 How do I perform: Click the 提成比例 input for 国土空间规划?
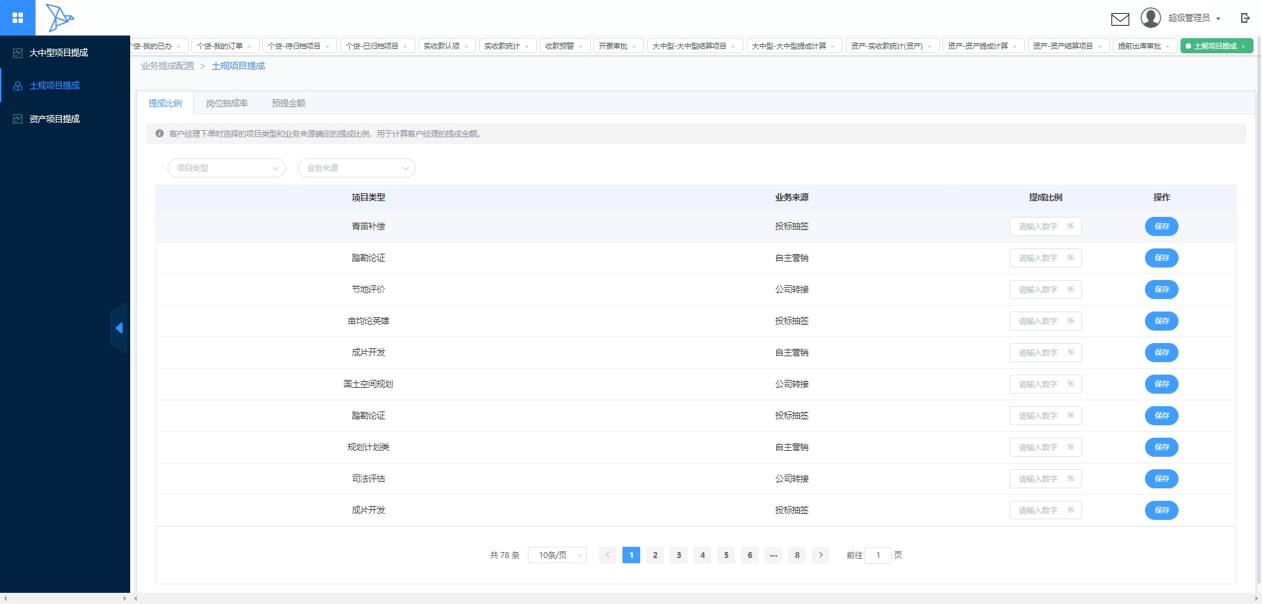1046,384
